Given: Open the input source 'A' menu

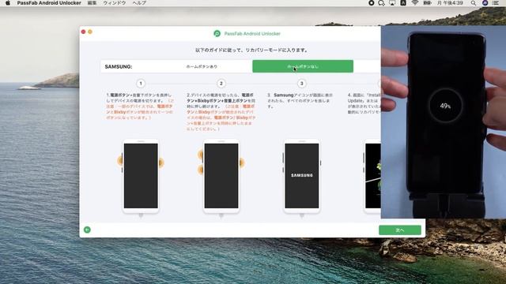Looking at the screenshot, I should [403, 3].
